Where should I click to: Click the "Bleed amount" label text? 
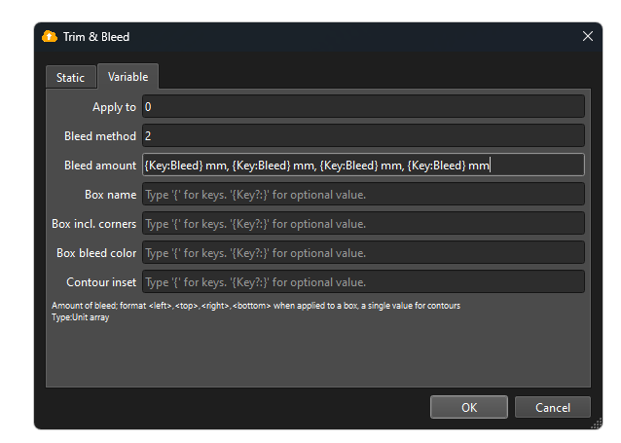(100, 166)
